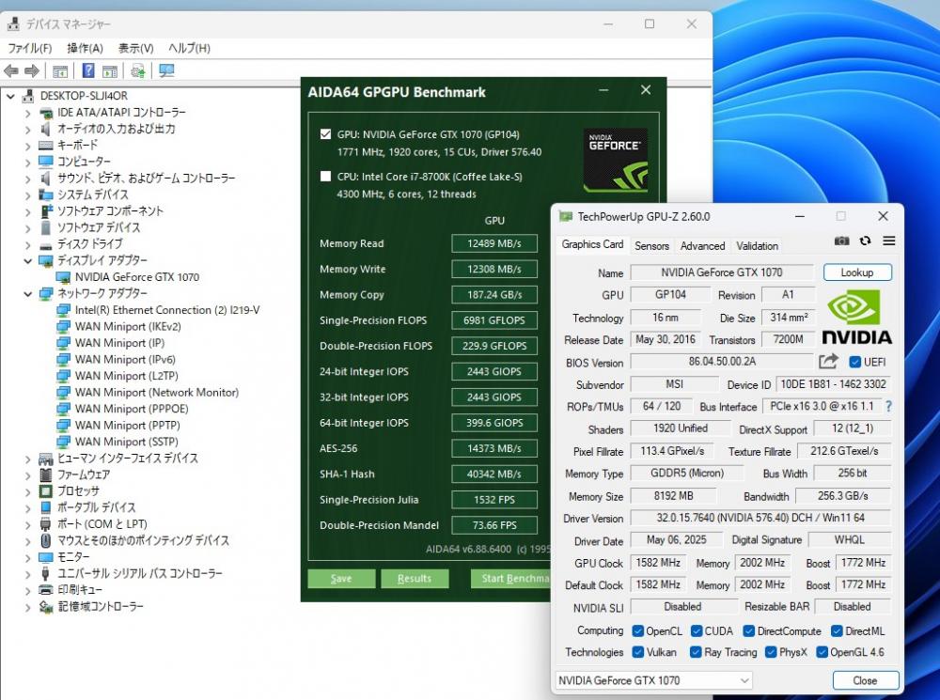Image resolution: width=940 pixels, height=700 pixels.
Task: Click the show/hide console tree toolbar icon
Action: tap(60, 70)
